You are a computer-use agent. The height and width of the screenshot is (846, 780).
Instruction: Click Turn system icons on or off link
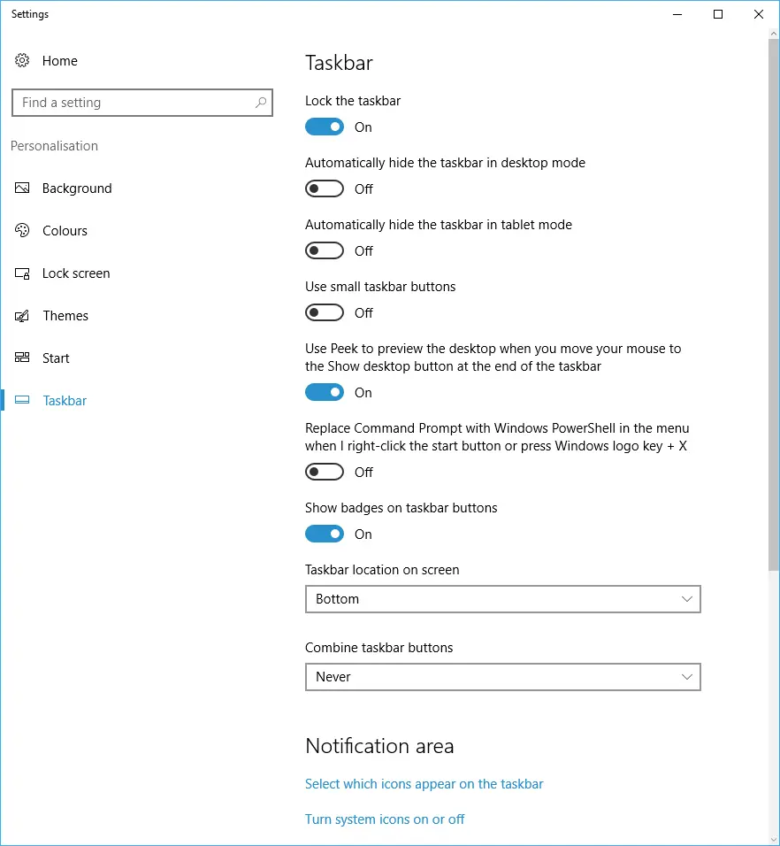click(385, 819)
